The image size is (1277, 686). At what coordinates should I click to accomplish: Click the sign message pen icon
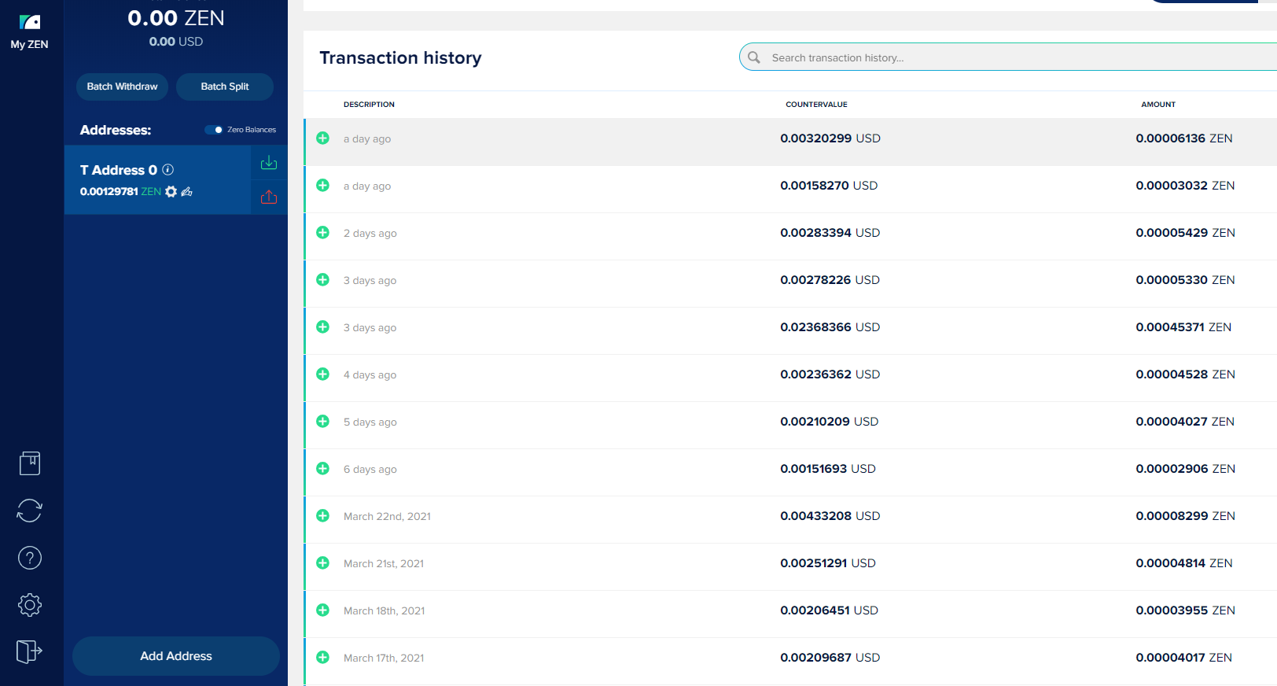click(x=187, y=191)
